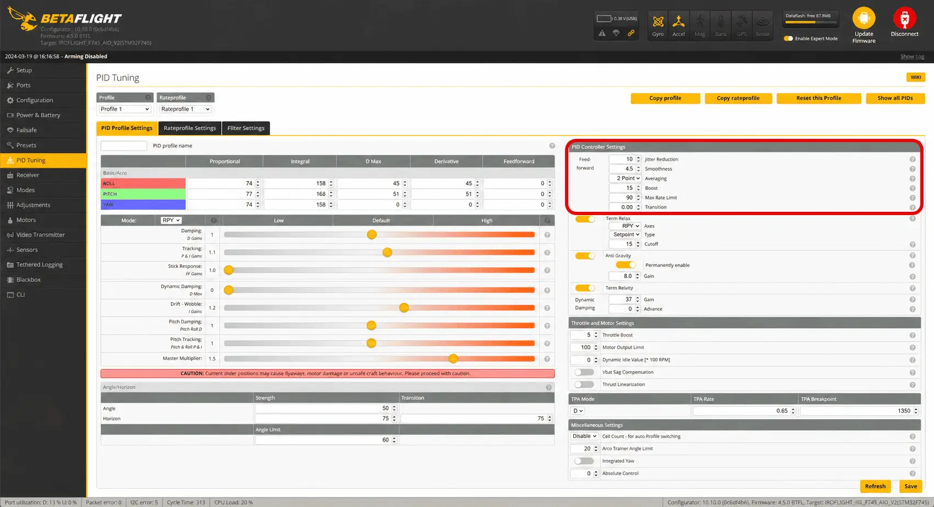Open the Setup page in sidebar
Screen dimensions: 934x507
[x=43, y=70]
